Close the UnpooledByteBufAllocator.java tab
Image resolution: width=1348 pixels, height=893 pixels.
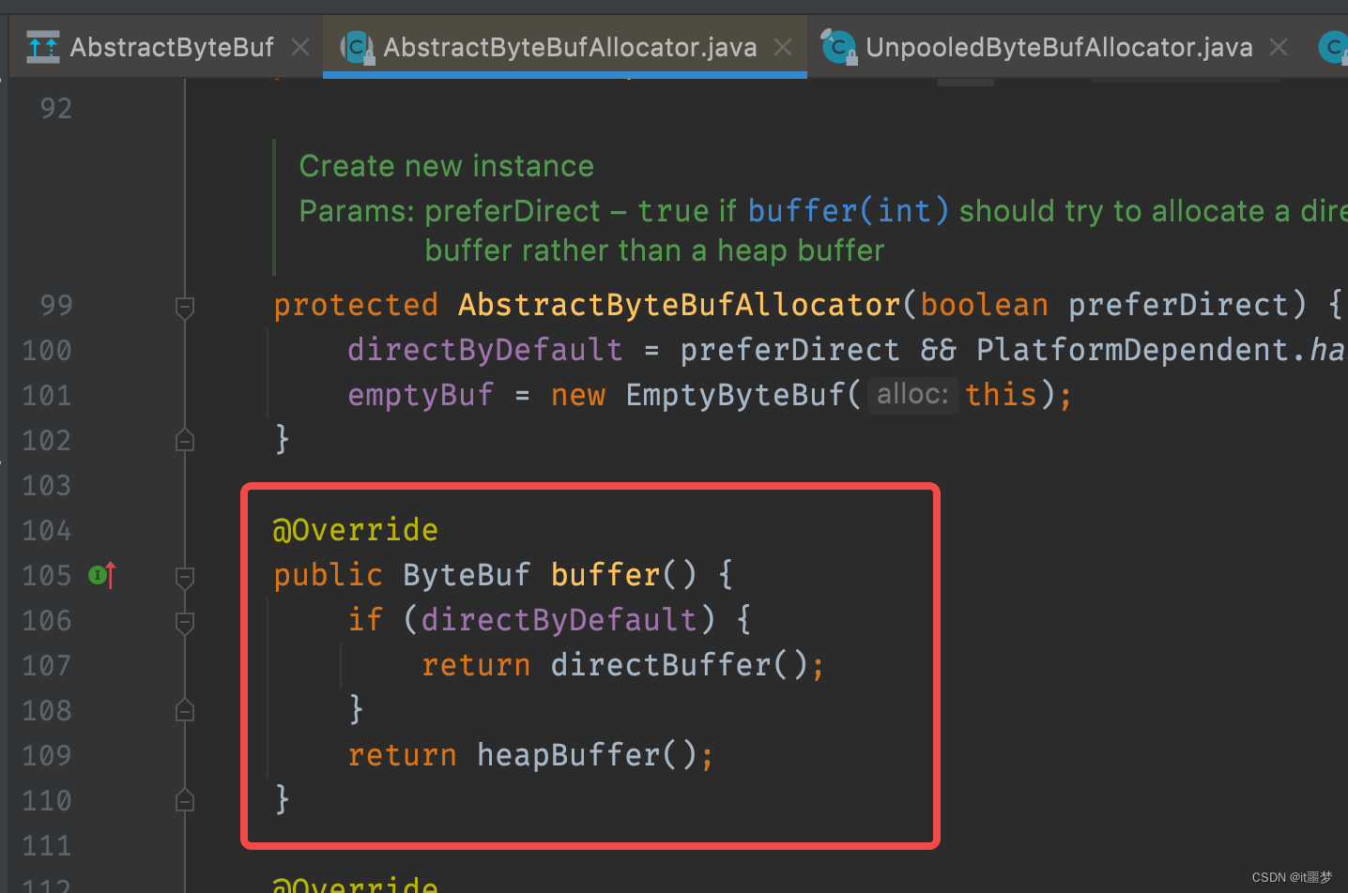[1279, 47]
